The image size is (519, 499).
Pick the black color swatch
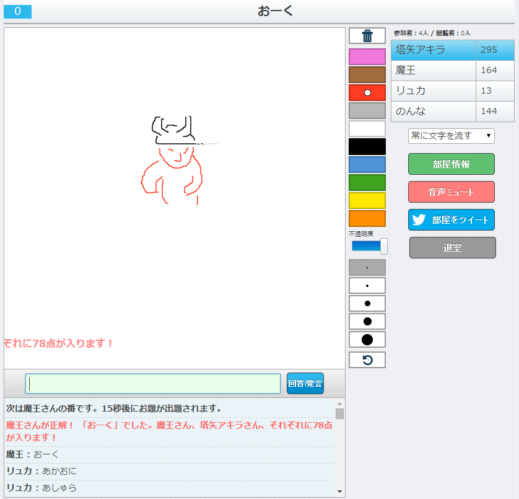(x=367, y=146)
